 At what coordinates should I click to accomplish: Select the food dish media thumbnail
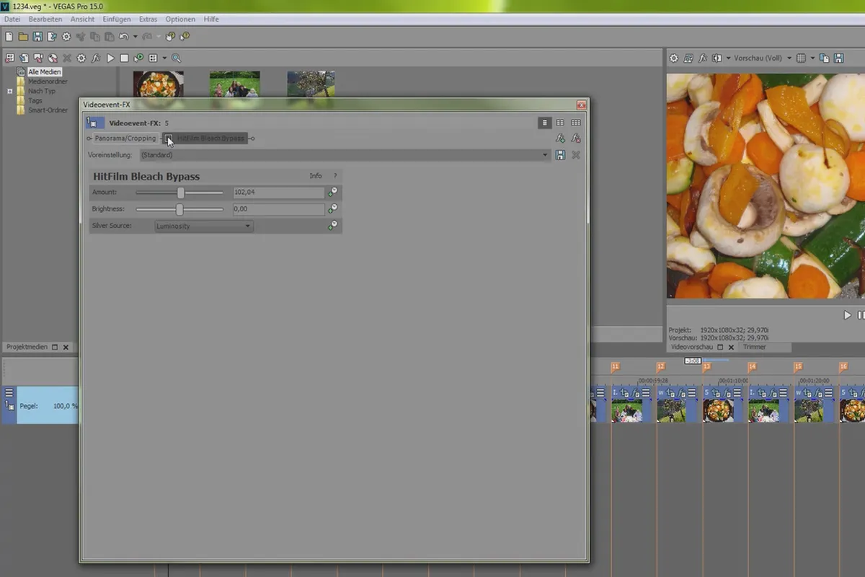point(159,84)
